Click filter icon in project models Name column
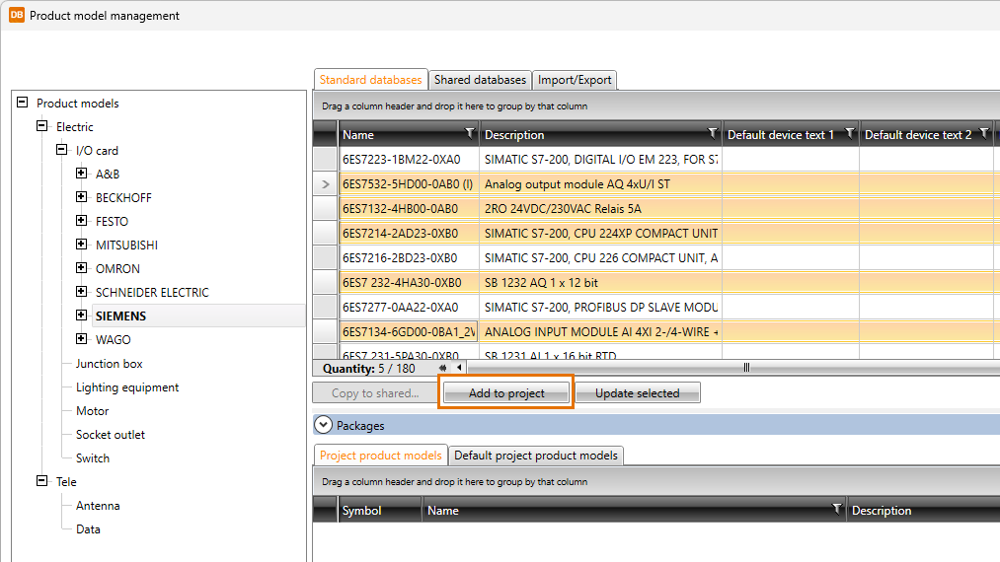 click(x=836, y=509)
